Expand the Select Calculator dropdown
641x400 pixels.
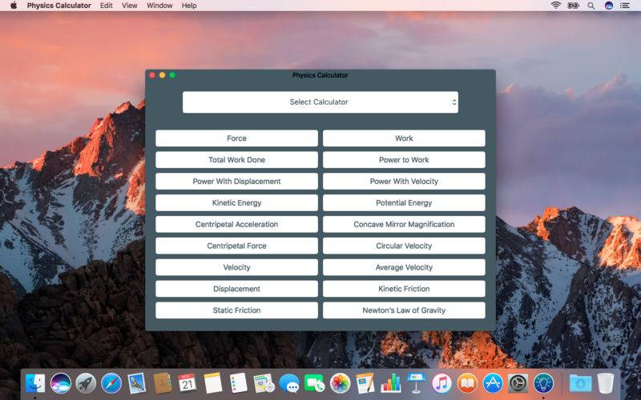(320, 102)
